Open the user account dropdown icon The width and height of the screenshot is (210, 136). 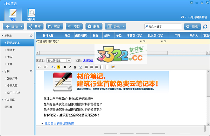tap(184, 17)
